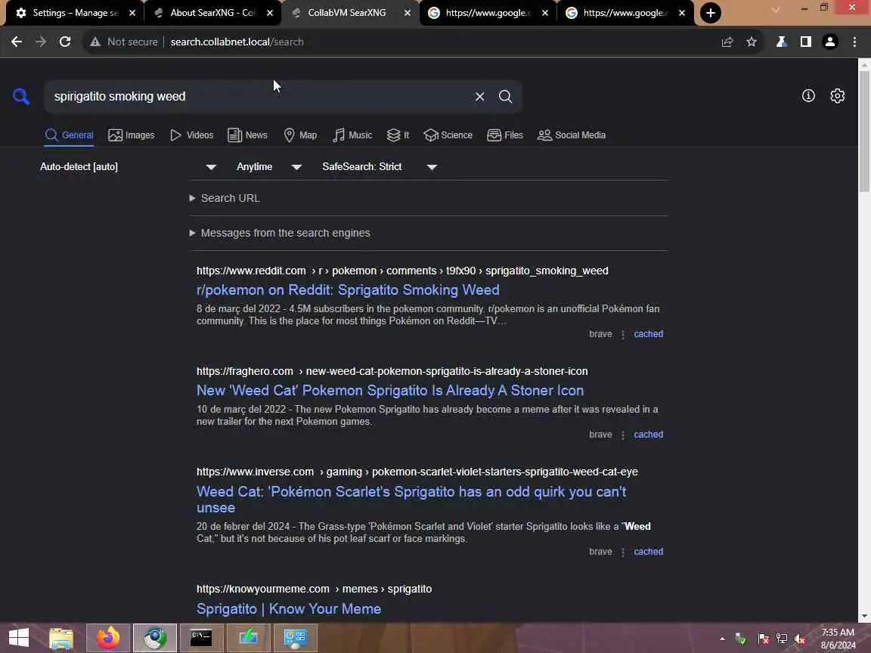Open Command Prompt from taskbar
This screenshot has width=871, height=653.
pos(201,637)
